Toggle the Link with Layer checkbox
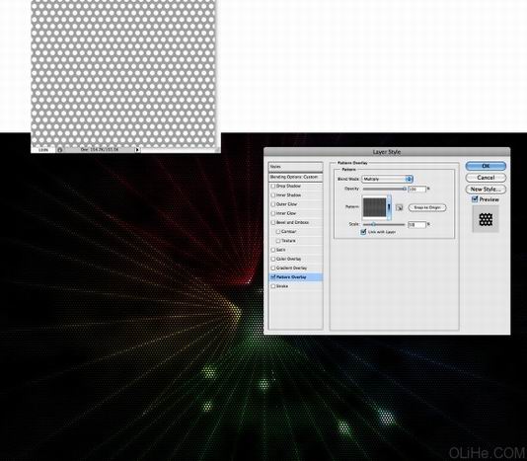Image resolution: width=527 pixels, height=461 pixels. coord(363,232)
